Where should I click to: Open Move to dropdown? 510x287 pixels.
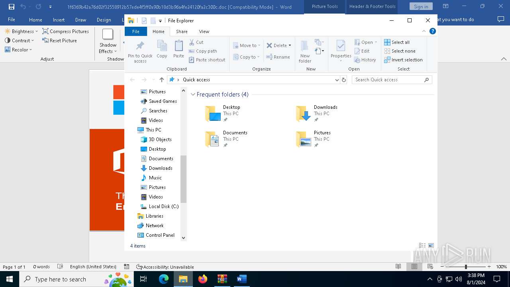247,45
